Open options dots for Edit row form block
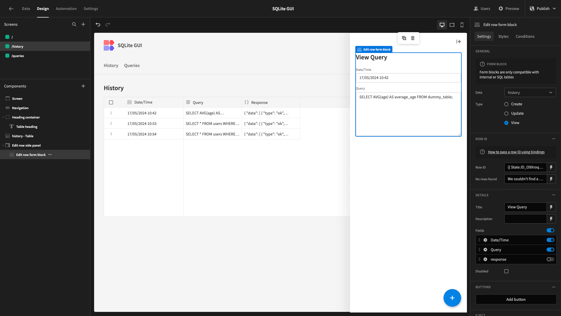This screenshot has height=316, width=561. coord(50,154)
